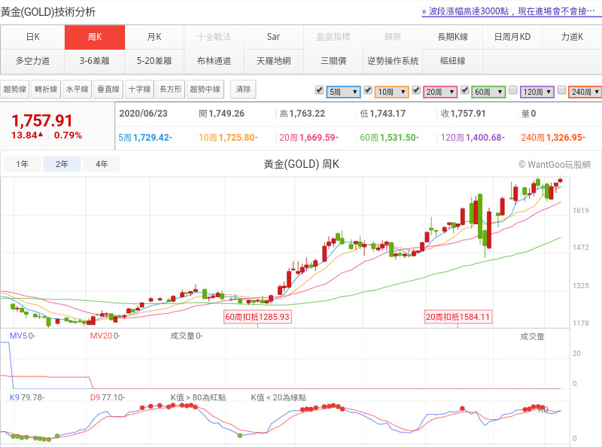
Task: Select the 4年 time range button
Action: coord(101,164)
